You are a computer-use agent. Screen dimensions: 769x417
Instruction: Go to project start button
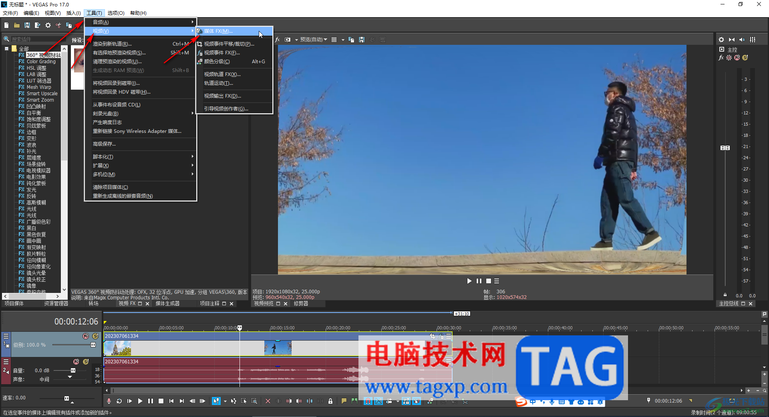pos(171,401)
